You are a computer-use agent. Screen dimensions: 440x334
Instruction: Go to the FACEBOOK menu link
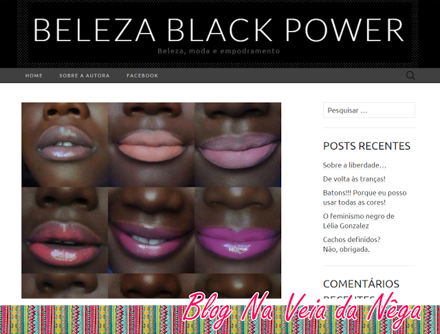point(142,75)
